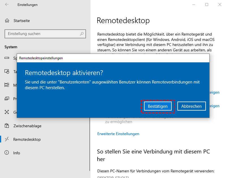
Task: Select the shared experiences sidebar icon
Action: click(x=7, y=112)
